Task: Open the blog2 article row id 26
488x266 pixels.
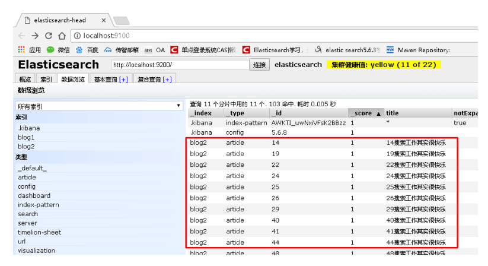Action: (x=333, y=198)
